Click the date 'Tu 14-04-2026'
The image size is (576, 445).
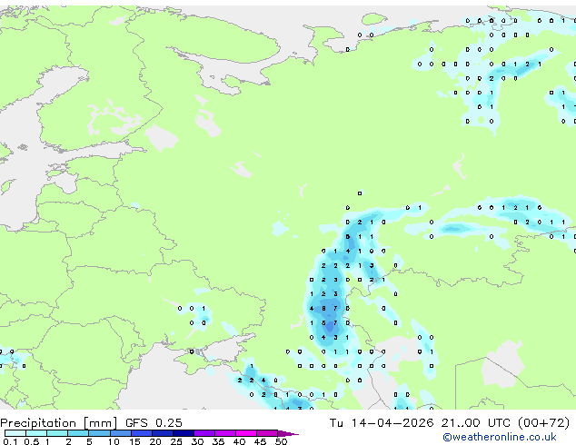coord(382,423)
